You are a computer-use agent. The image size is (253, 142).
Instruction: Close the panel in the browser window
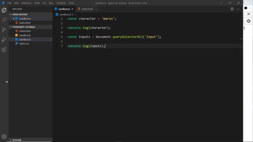249,14
